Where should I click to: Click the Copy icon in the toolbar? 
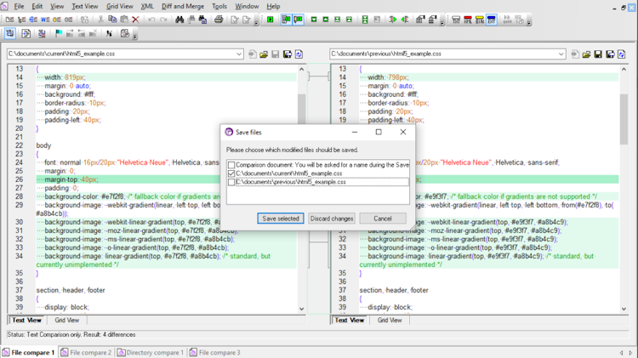(112, 20)
